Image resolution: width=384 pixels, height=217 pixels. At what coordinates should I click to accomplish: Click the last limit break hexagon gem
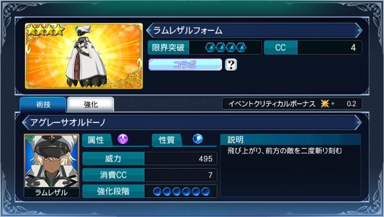pos(241,47)
